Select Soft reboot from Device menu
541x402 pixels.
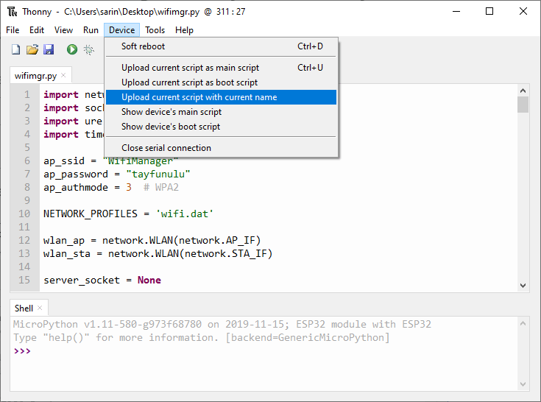coord(221,46)
